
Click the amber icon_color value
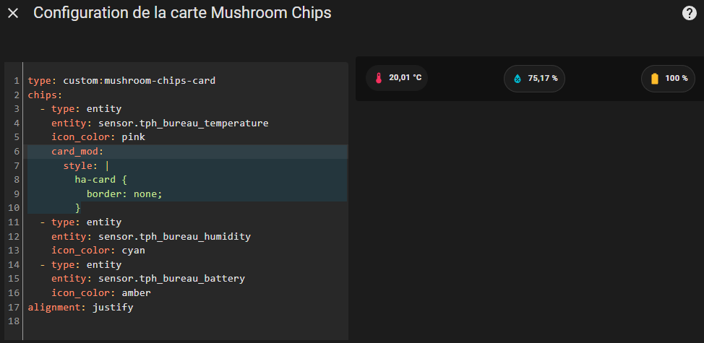point(136,292)
